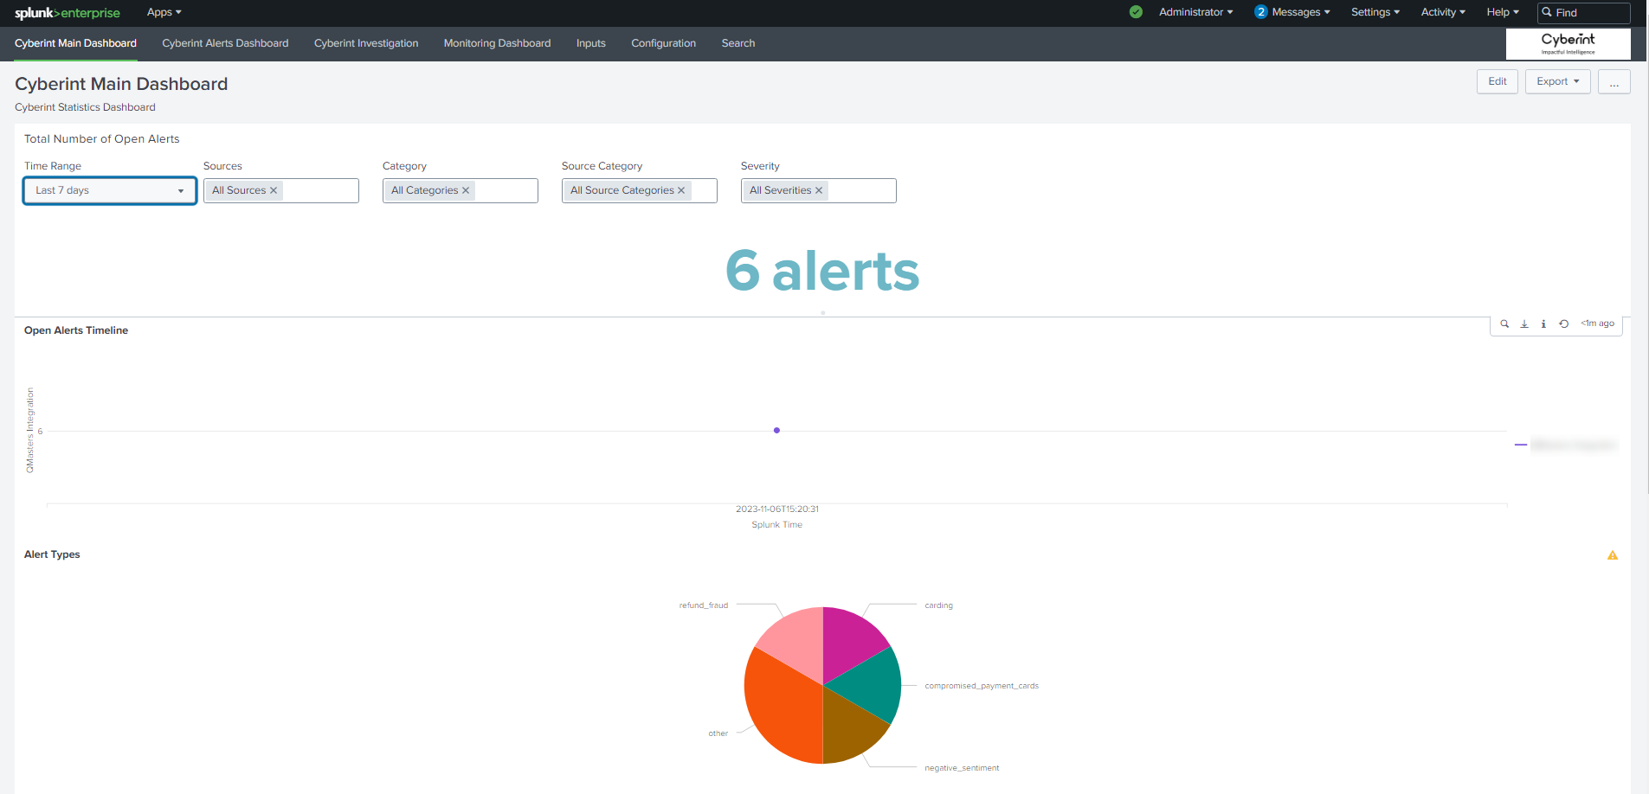Click the negative_sentiment pie label
1649x794 pixels.
click(x=962, y=768)
